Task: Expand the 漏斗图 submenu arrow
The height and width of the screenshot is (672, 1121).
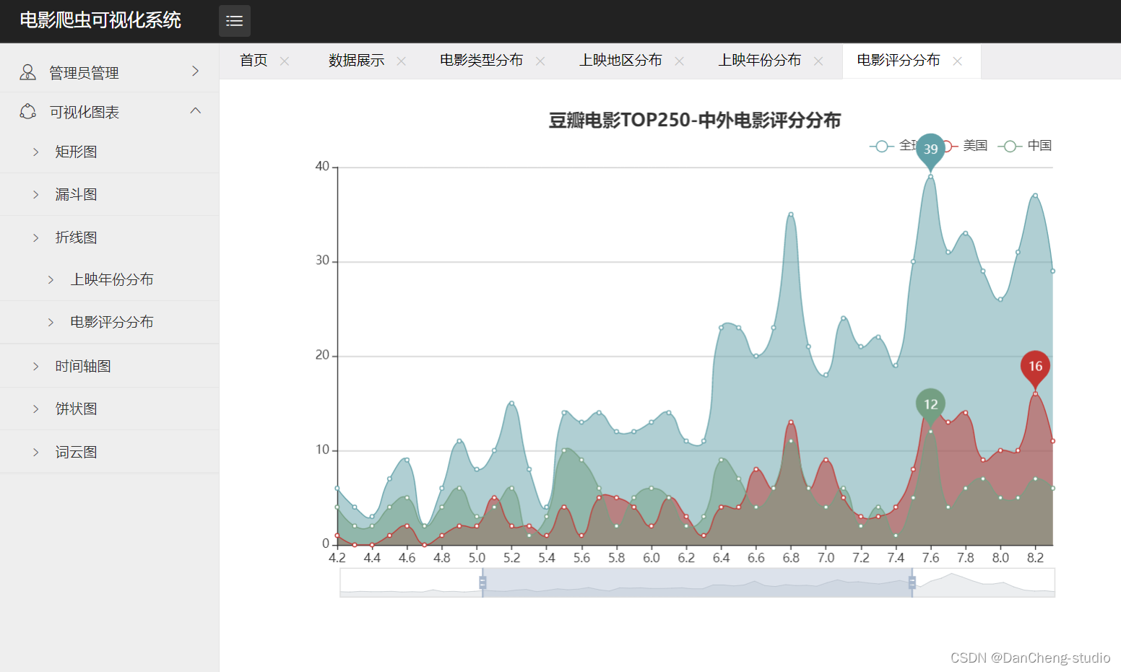Action: (x=36, y=194)
